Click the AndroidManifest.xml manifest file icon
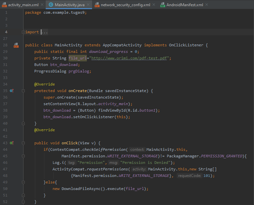 (x=163, y=5)
